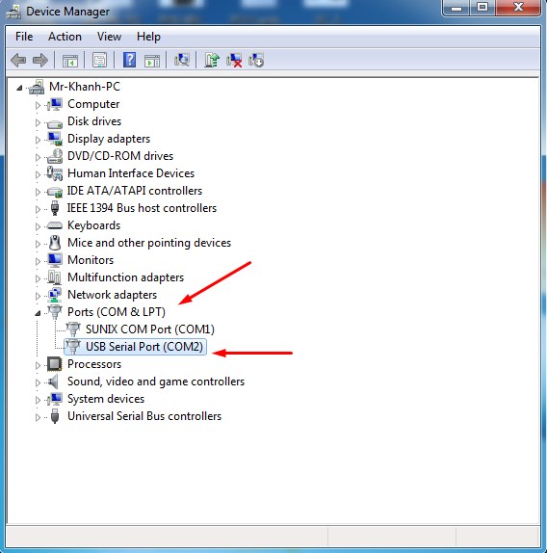Open the Action menu
Viewport: 547px width, 553px height.
click(65, 37)
